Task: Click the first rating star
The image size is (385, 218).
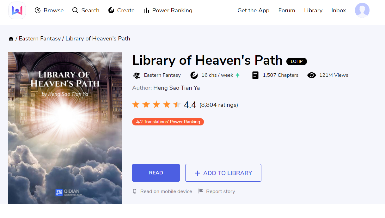Action: coord(136,105)
